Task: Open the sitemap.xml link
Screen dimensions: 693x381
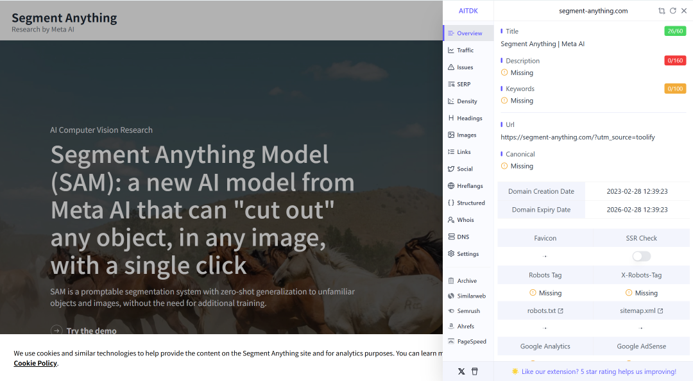Action: [641, 310]
